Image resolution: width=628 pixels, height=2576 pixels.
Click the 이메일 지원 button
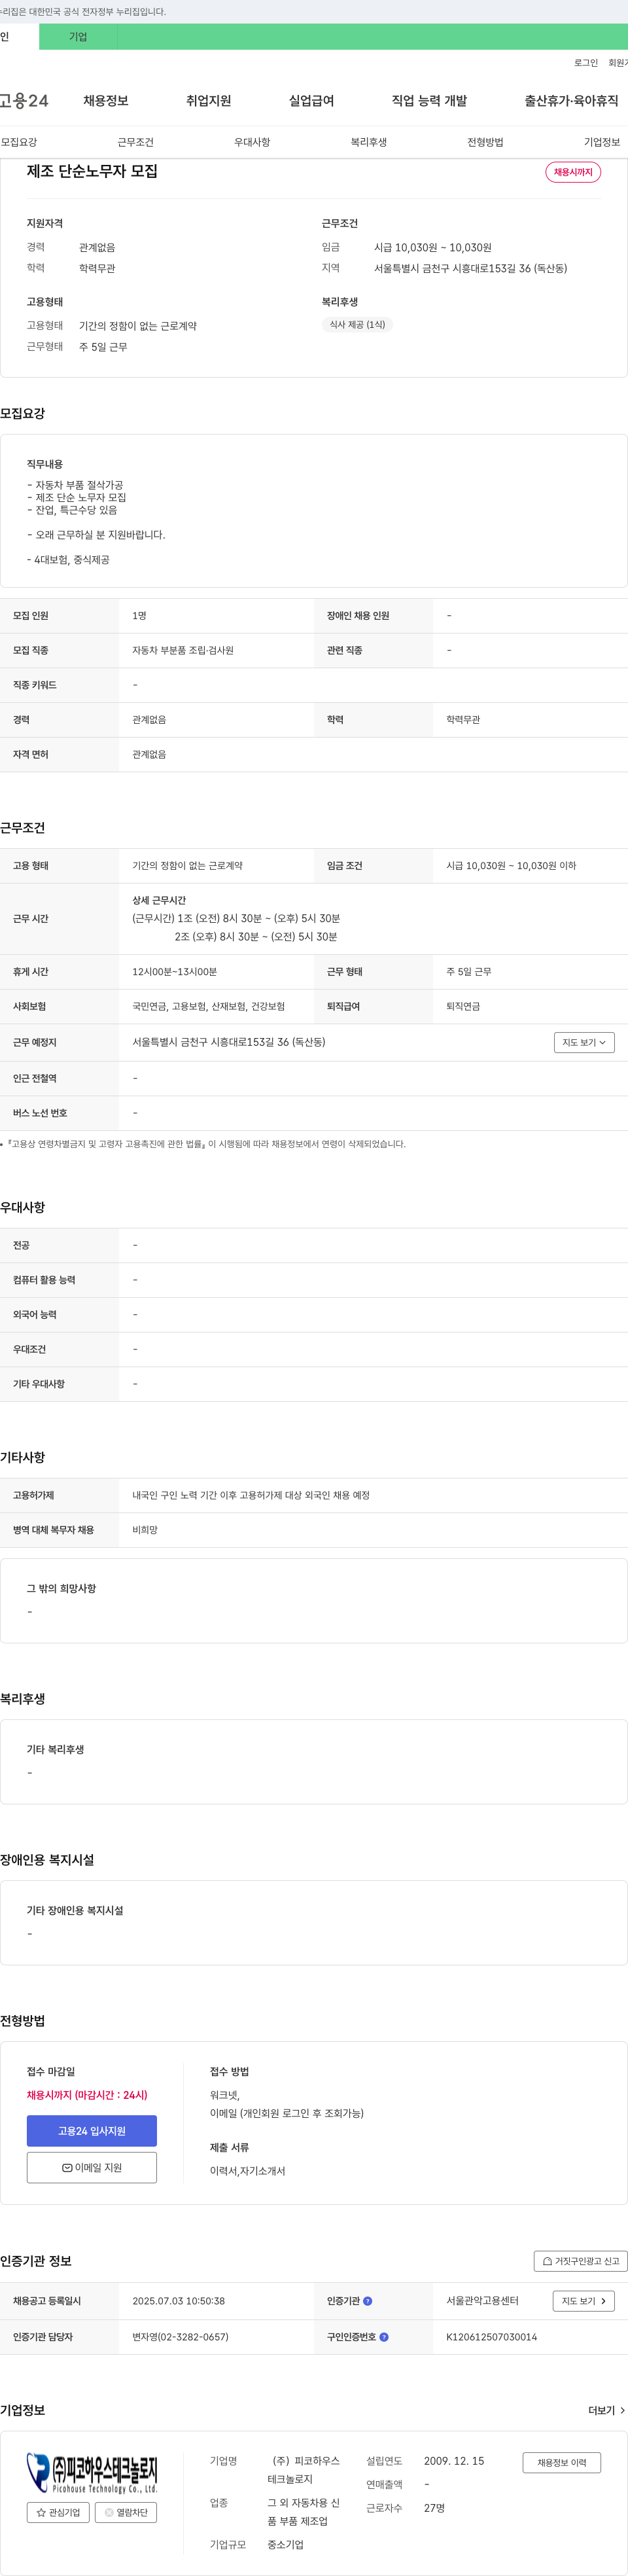pyautogui.click(x=92, y=2167)
